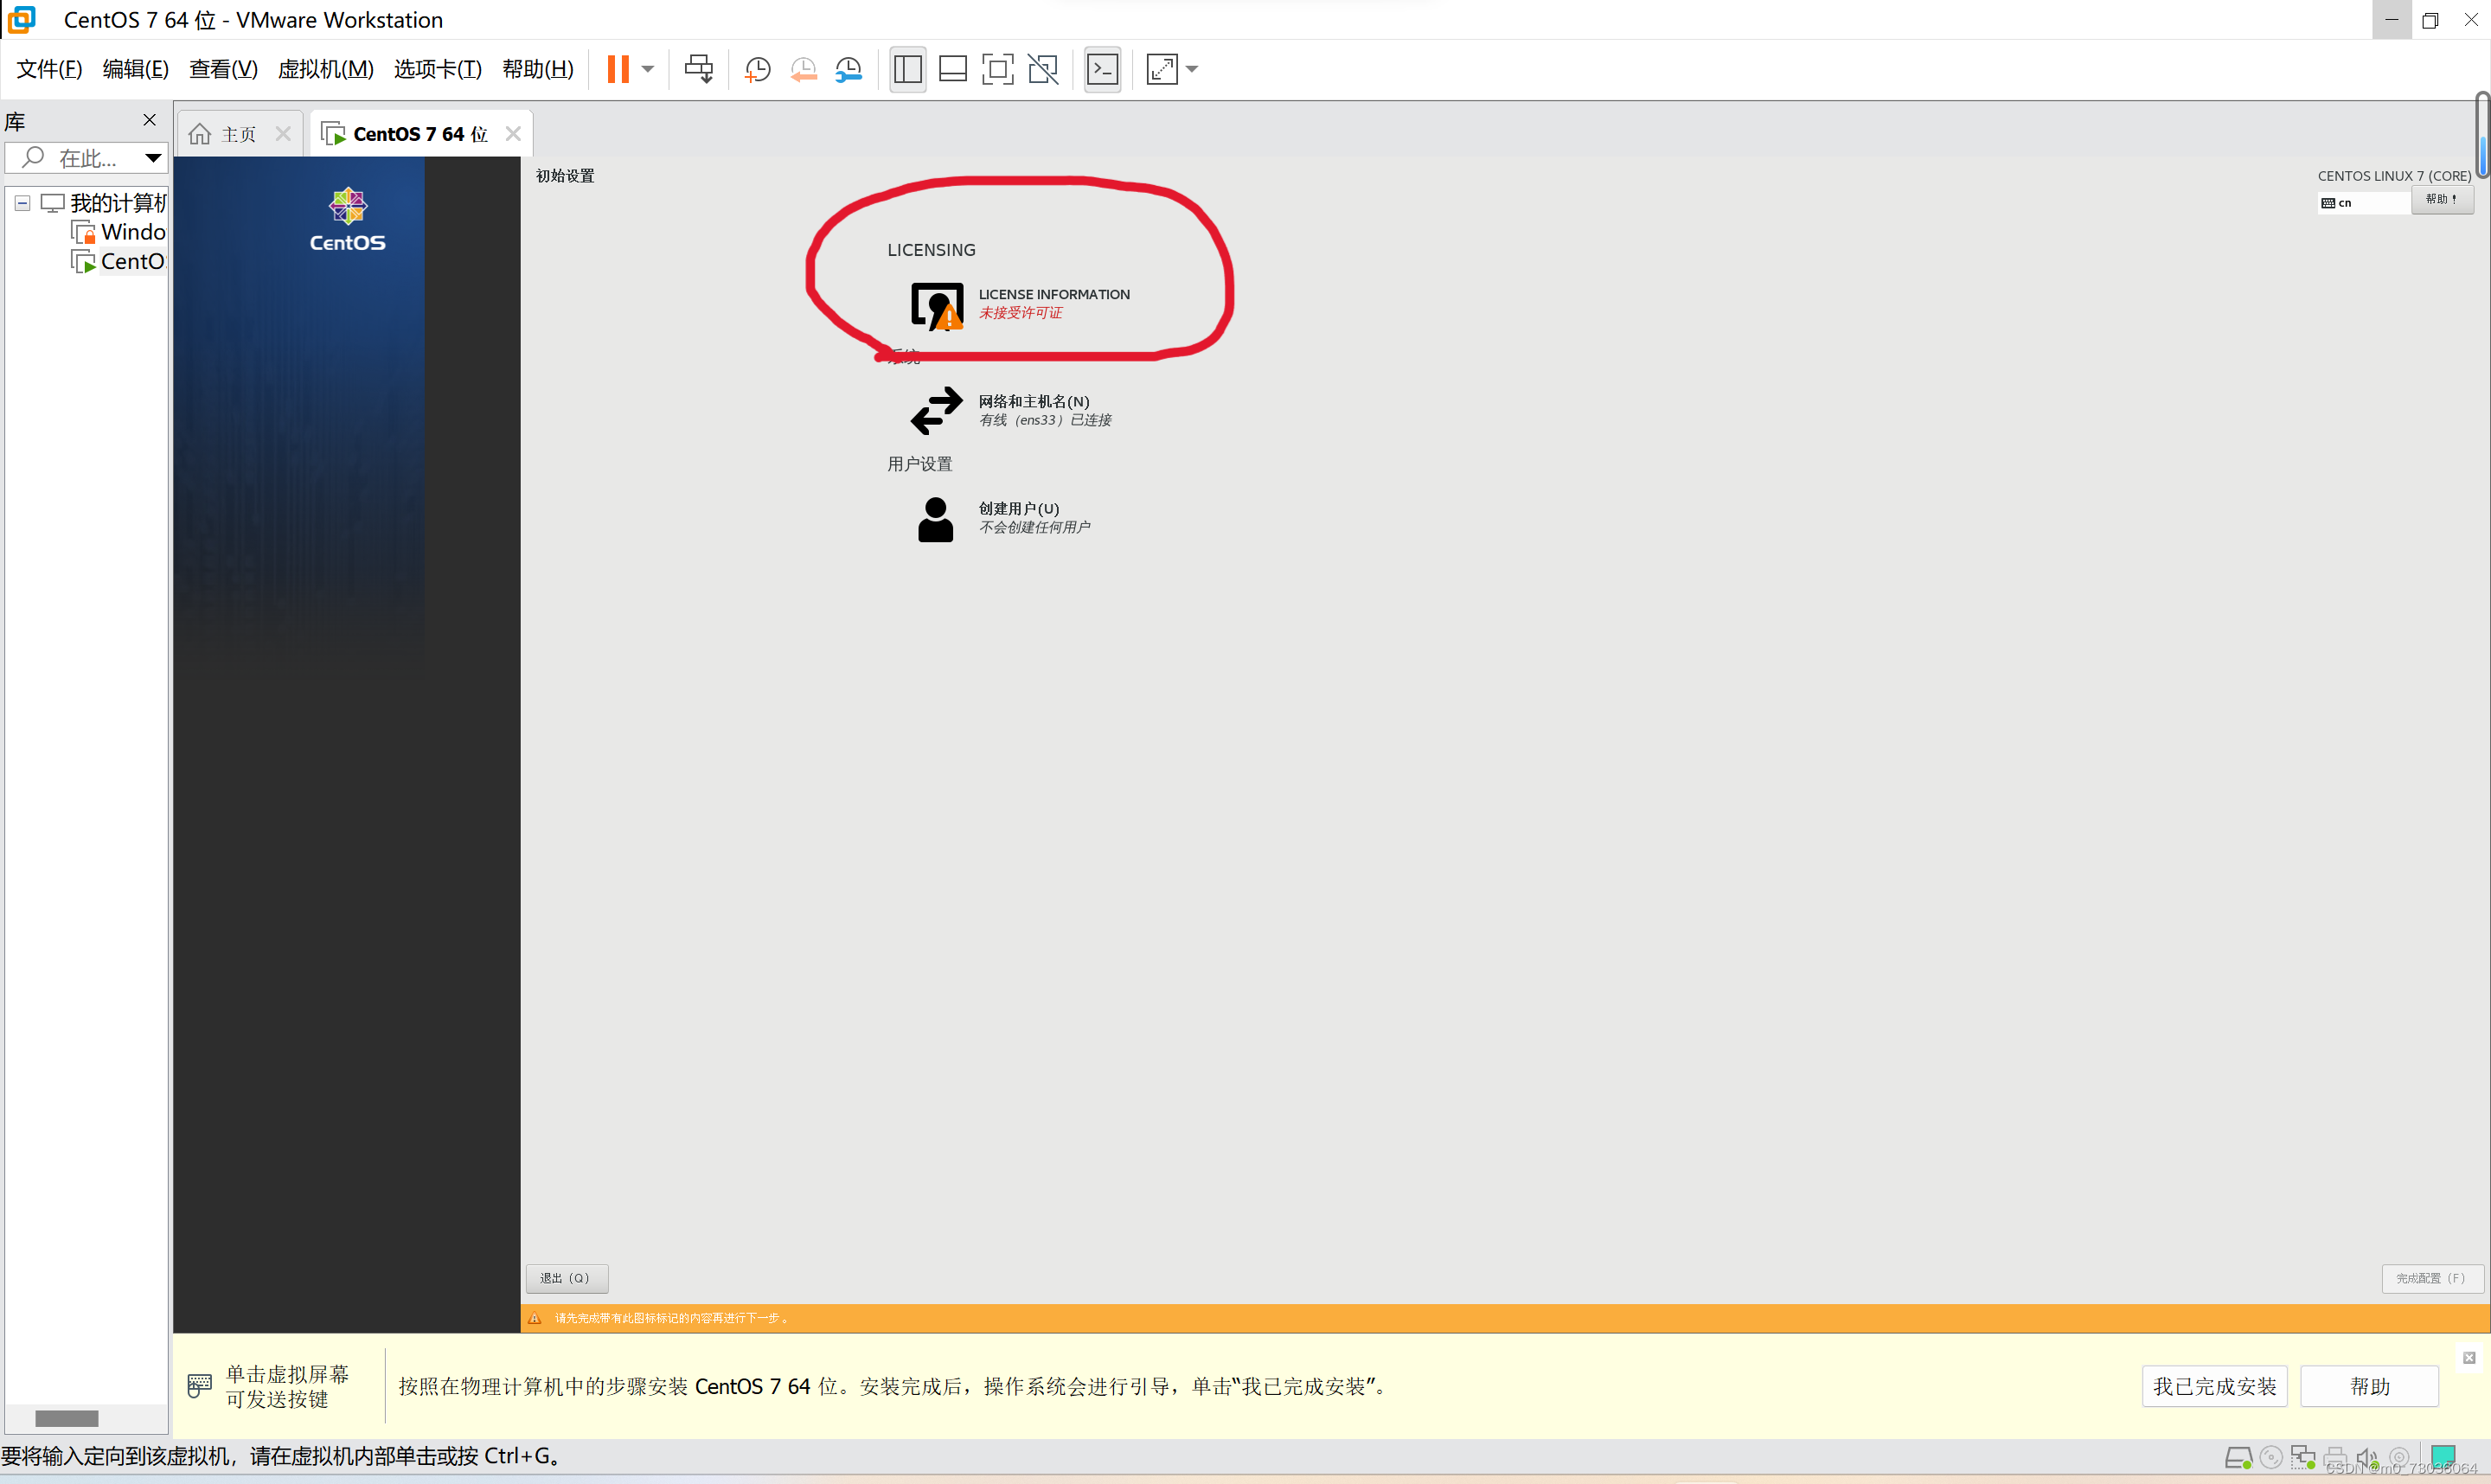2491x1484 pixels.
Task: Toggle the thumbnail bar view
Action: [x=952, y=69]
